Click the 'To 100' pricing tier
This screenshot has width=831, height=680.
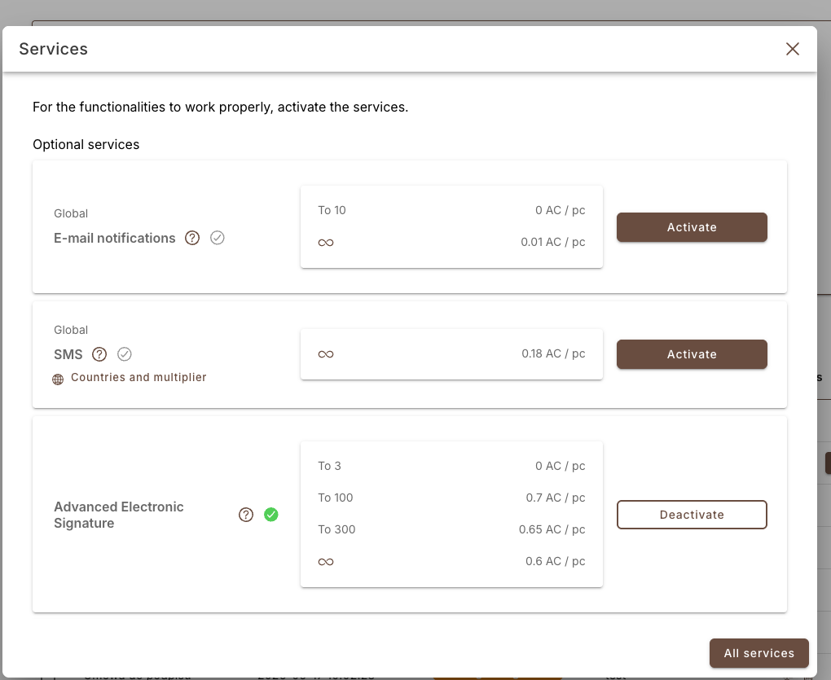point(336,498)
